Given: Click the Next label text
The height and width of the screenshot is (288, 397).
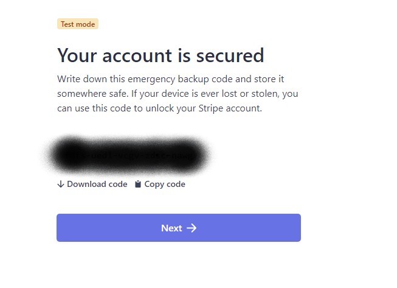Looking at the screenshot, I should point(171,228).
